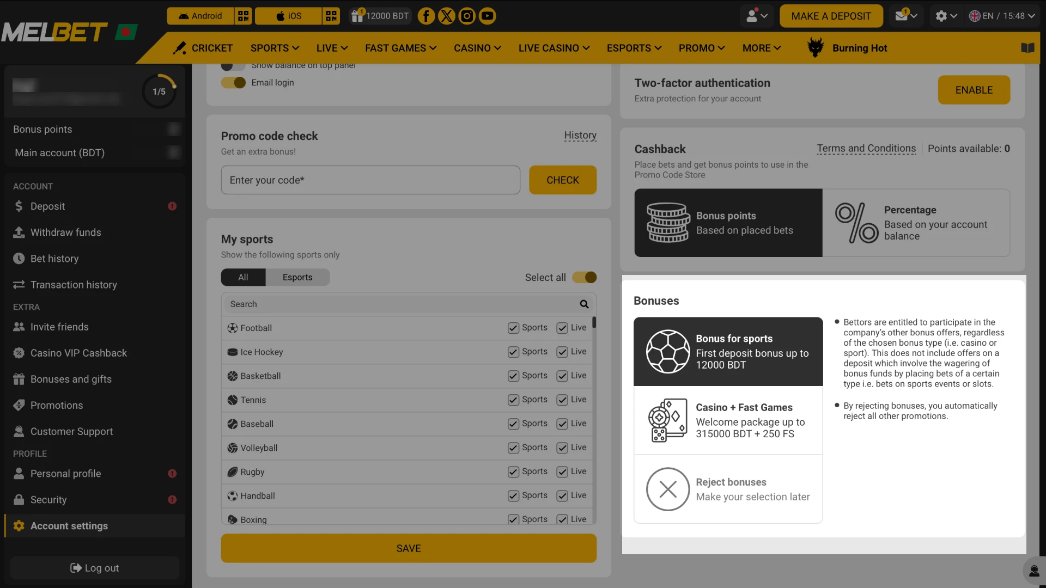Toggle Email login off
Screen dimensions: 1046x588
tap(233, 82)
